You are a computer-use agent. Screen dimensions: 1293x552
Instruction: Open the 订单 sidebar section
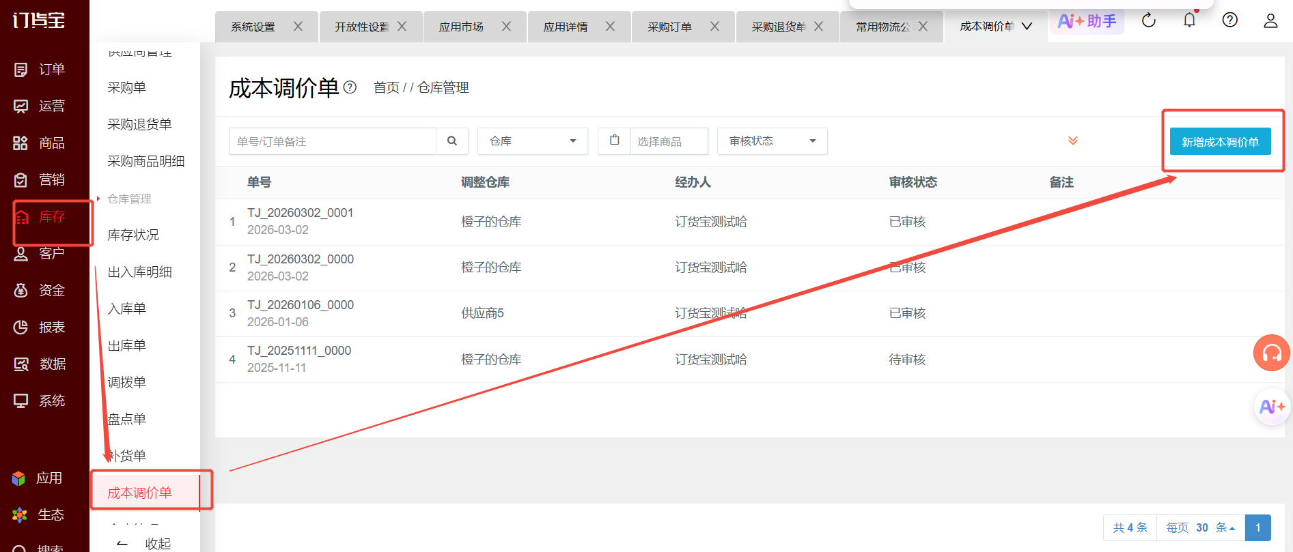(40, 70)
